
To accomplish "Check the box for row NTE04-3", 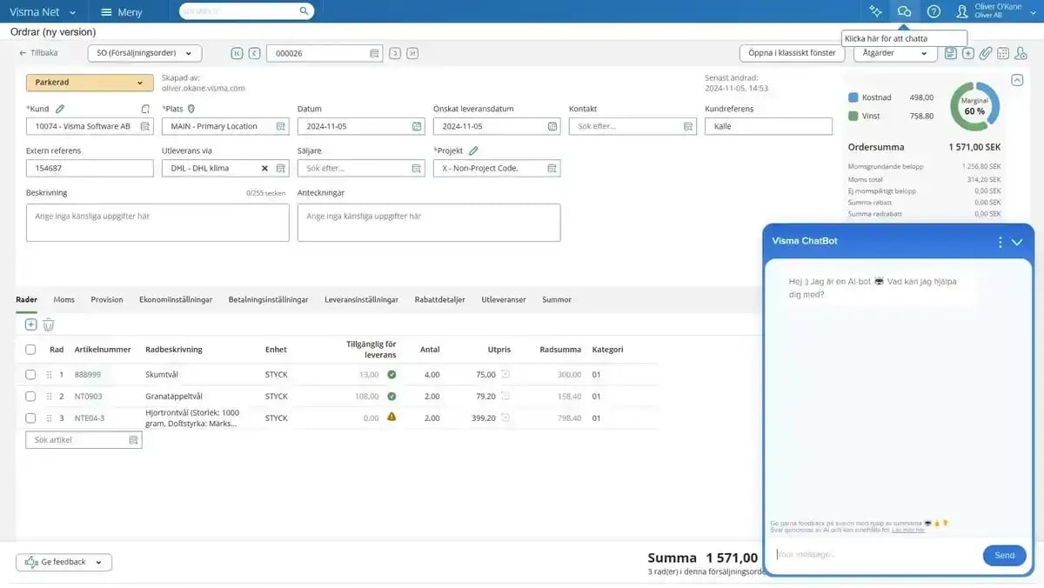I will (30, 418).
